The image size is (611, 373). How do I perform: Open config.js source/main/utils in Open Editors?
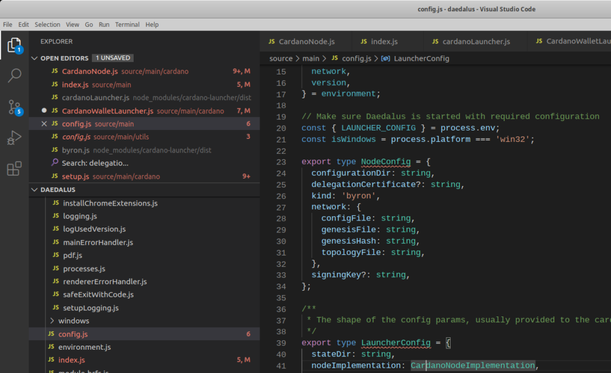coord(144,136)
